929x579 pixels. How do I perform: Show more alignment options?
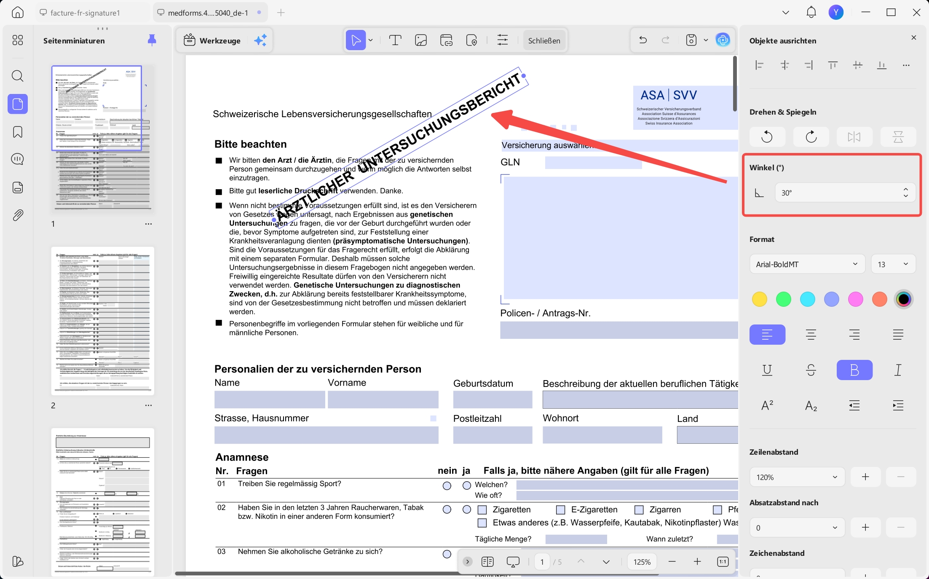click(906, 65)
